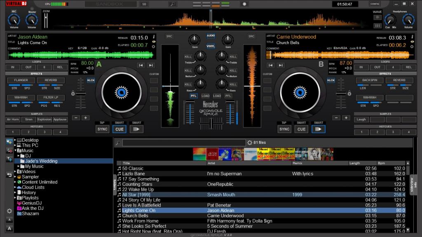Click Deck B play/pause button
This screenshot has height=237, width=422.
[319, 129]
